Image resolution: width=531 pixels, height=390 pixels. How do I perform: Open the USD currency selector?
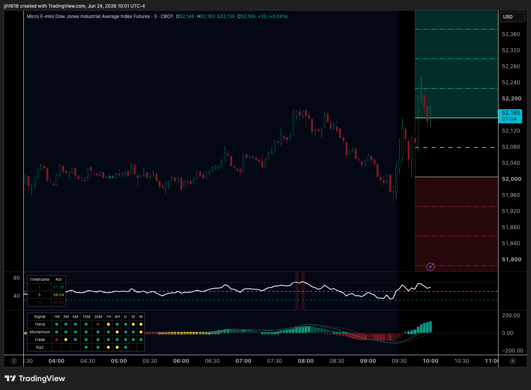point(512,17)
